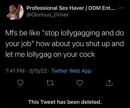
Task: Click the display name Professional Sex Haver
Action: pyautogui.click(x=55, y=8)
